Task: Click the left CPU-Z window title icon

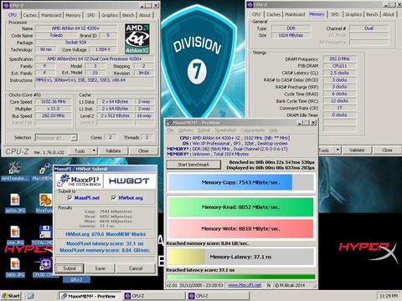Action: click(5, 5)
